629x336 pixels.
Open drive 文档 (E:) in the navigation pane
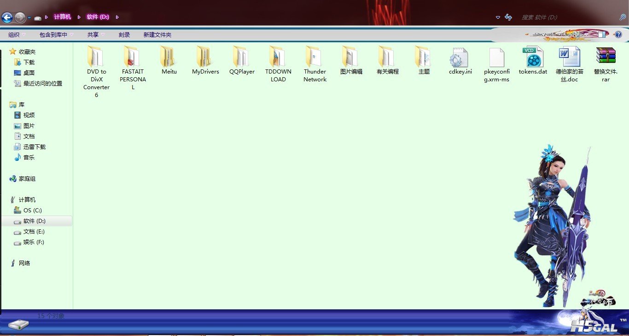29,231
